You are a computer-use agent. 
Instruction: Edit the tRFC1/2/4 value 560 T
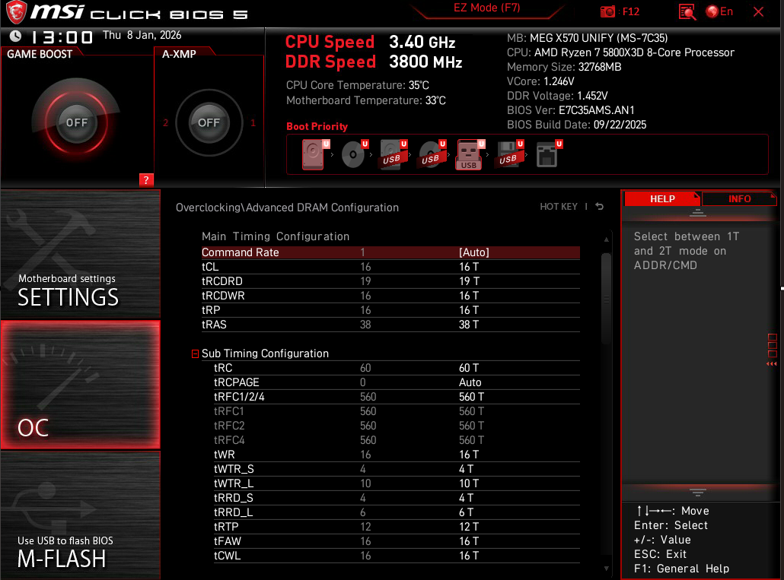click(x=471, y=398)
